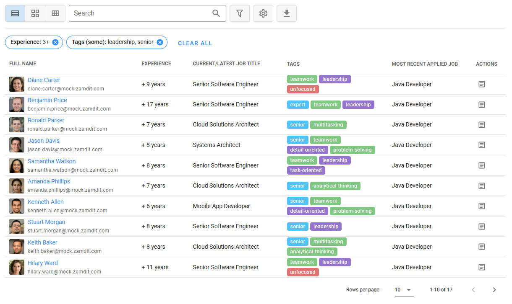Open Benjamin Price's profile link

(47, 100)
